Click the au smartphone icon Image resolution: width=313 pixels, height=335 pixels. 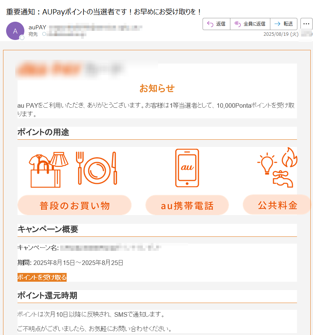point(187,168)
